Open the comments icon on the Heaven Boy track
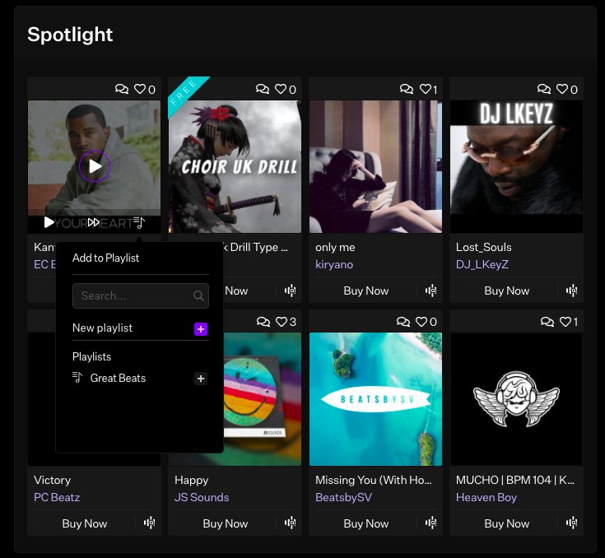This screenshot has height=558, width=605. [x=547, y=321]
